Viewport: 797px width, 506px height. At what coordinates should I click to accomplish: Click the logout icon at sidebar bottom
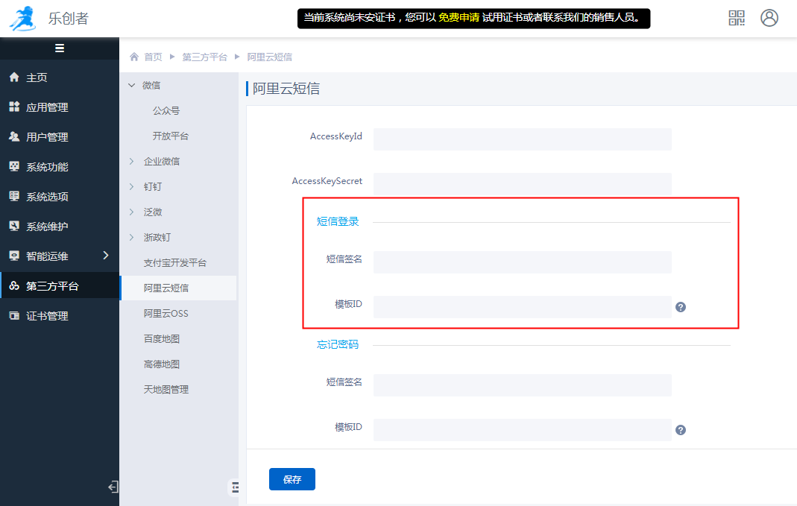113,487
